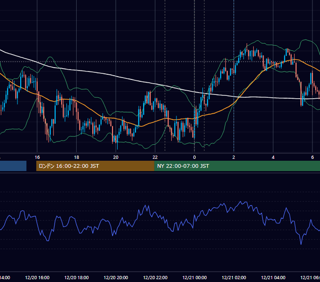Select the 16 hour label on price chart axis
The image size is (320, 282).
37,157
